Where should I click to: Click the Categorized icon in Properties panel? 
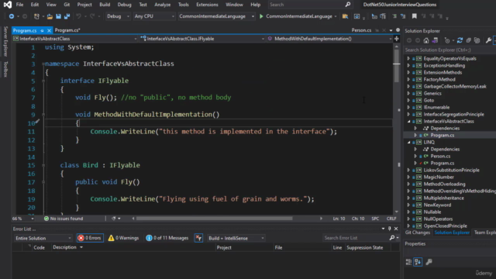click(408, 262)
